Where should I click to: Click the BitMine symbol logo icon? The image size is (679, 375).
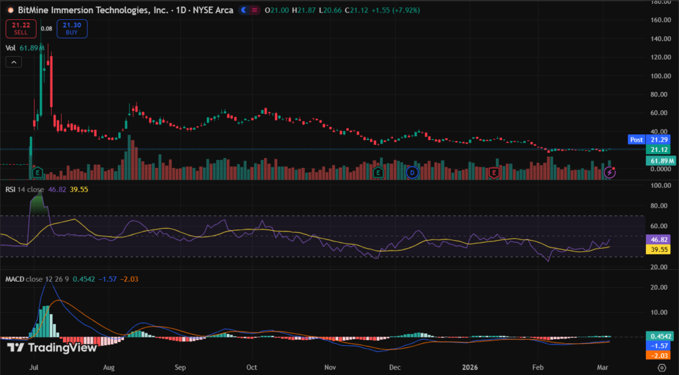click(x=11, y=11)
